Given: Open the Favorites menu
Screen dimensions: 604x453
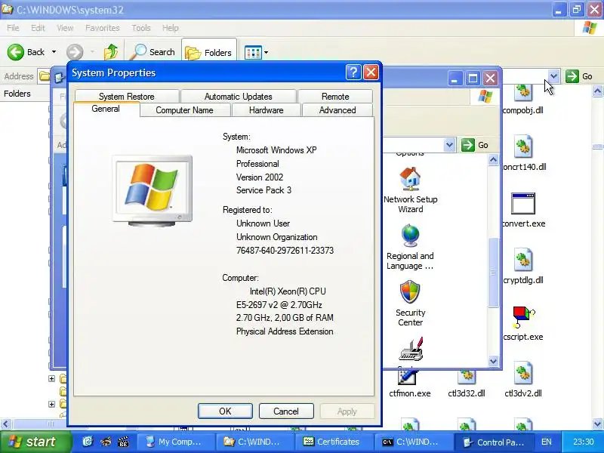Looking at the screenshot, I should tap(102, 28).
